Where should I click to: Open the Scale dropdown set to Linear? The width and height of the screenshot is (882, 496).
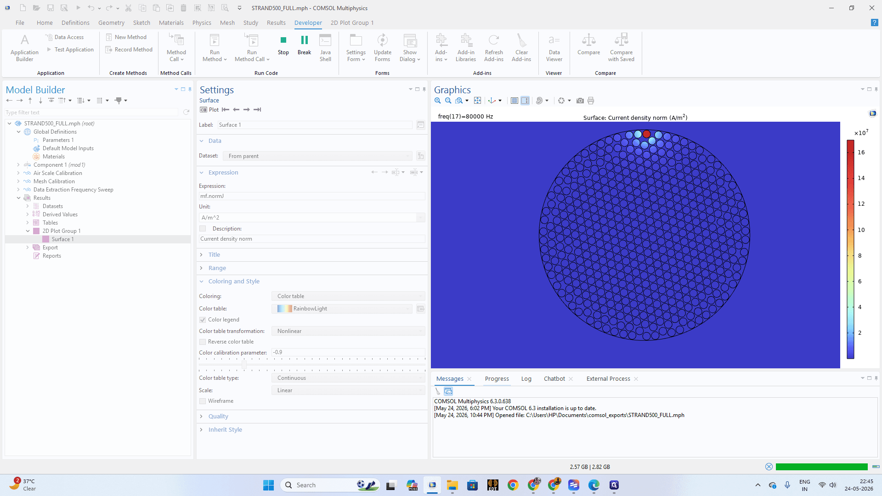click(348, 390)
